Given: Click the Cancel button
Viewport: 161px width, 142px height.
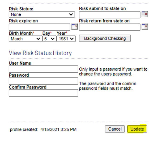Looking at the screenshot, I should pyautogui.click(x=115, y=129).
